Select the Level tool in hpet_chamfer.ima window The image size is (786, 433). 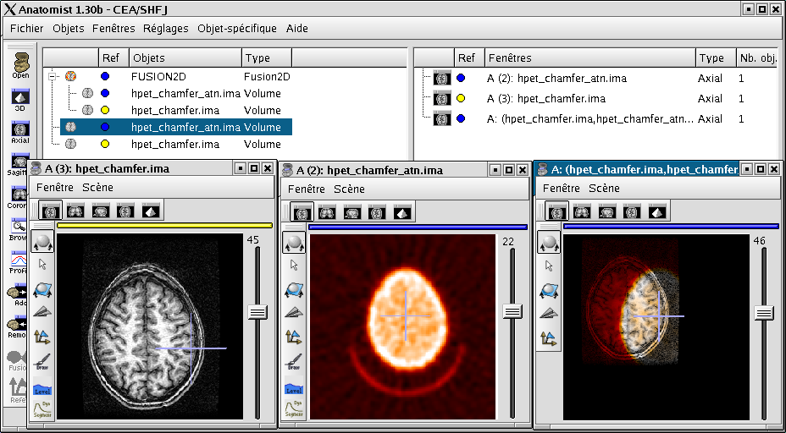[42, 387]
